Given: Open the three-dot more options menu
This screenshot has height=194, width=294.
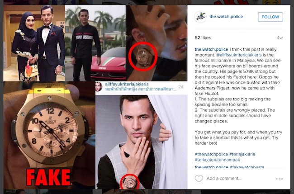Looking at the screenshot, I should point(279,179).
